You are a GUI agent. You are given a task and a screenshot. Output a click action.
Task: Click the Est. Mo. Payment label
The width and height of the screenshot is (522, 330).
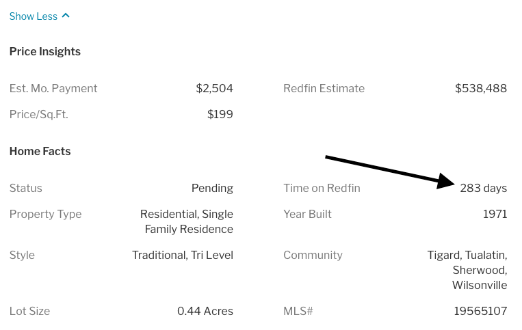(53, 88)
